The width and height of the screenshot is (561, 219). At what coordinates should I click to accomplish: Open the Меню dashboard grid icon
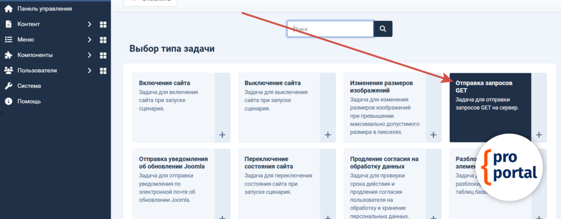pos(103,40)
